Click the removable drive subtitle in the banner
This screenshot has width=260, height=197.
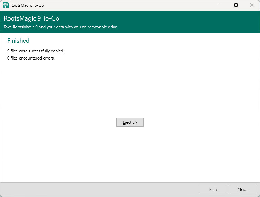pos(60,27)
